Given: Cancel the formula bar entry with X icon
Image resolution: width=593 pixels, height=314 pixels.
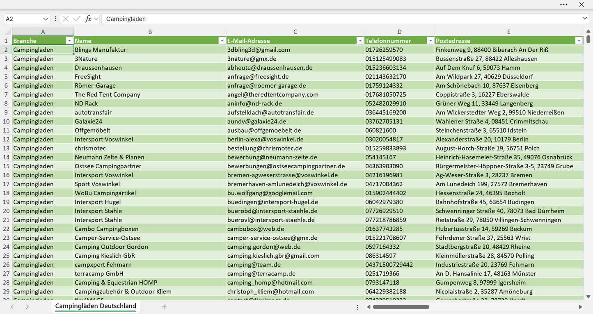Looking at the screenshot, I should (66, 19).
